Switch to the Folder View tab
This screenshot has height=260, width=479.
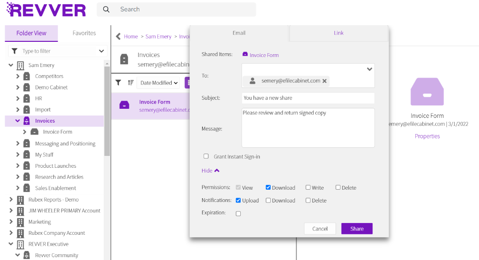coord(31,33)
